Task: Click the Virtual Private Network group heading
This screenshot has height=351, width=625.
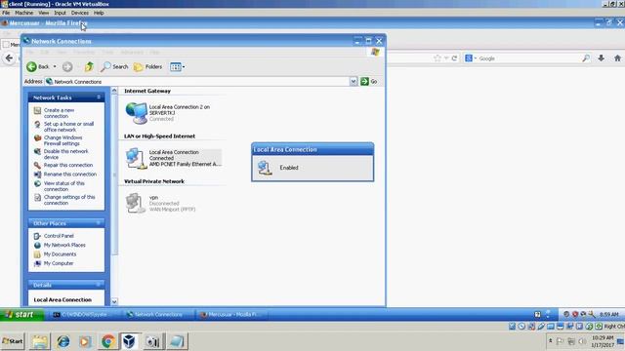Action: click(154, 181)
